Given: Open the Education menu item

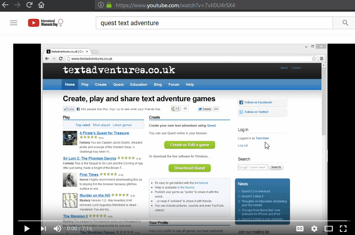Looking at the screenshot, I should (x=139, y=84).
